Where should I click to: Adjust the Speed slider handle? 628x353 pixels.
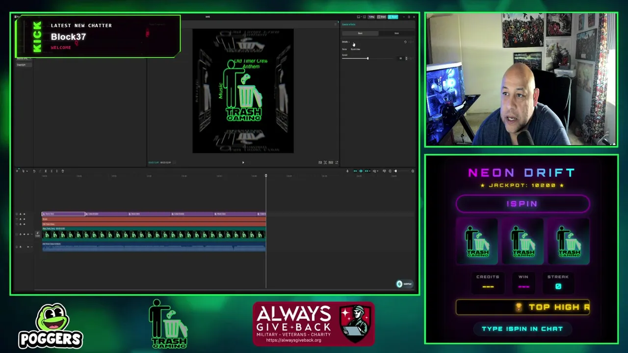368,58
